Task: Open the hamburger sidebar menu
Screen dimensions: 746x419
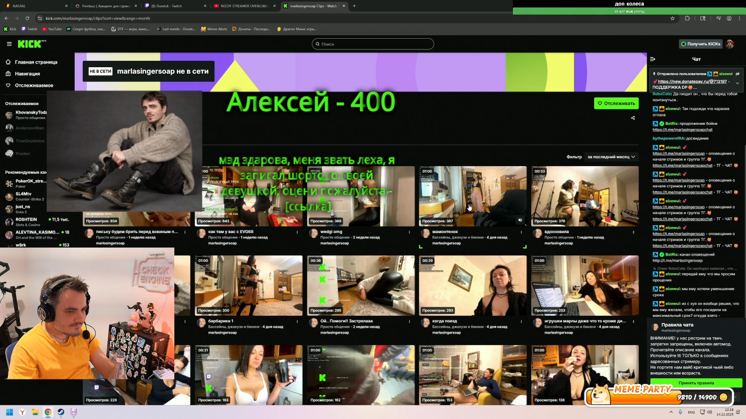Action: point(9,44)
